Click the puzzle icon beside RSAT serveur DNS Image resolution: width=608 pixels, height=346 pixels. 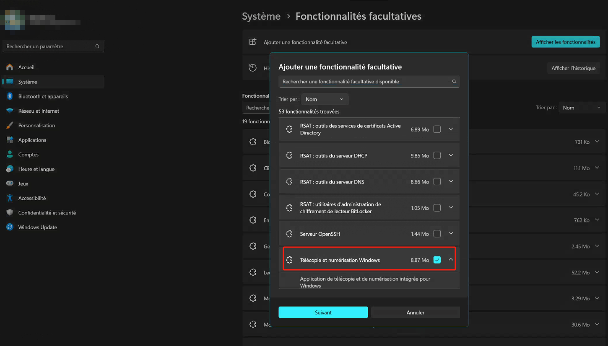tap(289, 182)
